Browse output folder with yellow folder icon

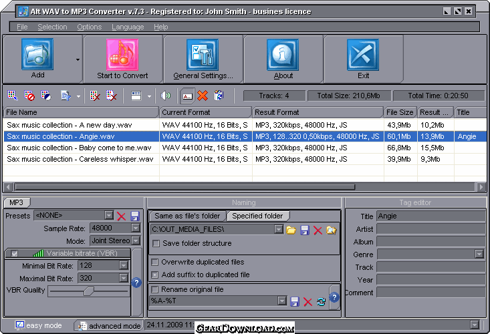pyautogui.click(x=291, y=230)
